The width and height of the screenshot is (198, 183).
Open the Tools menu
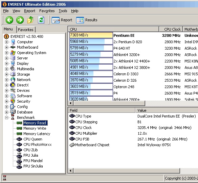pos(63,11)
